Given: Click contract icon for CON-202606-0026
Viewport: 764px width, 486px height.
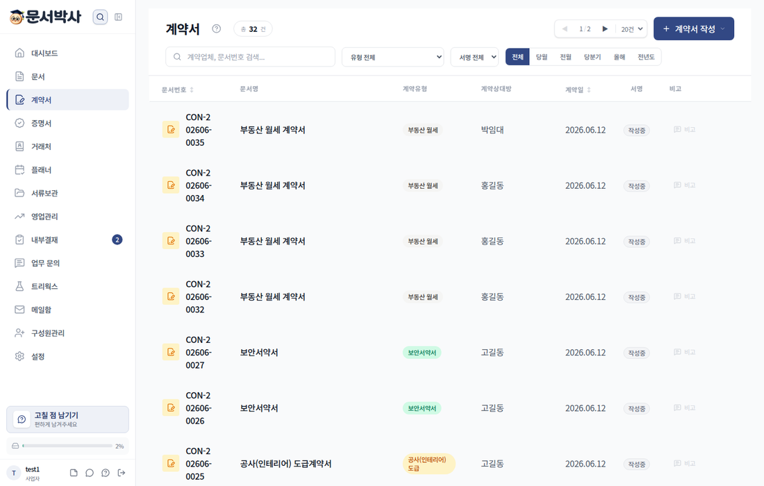Looking at the screenshot, I should click(x=171, y=407).
